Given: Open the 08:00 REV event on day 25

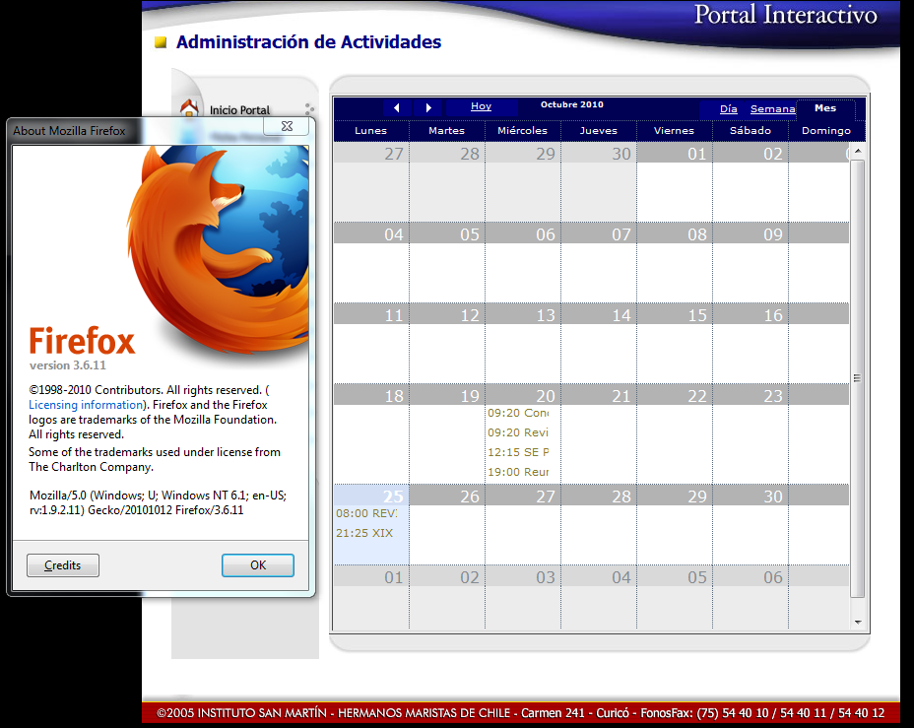Looking at the screenshot, I should (x=366, y=513).
